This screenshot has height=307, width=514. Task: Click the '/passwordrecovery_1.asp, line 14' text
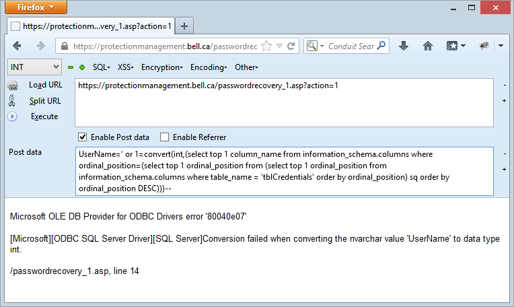point(75,271)
